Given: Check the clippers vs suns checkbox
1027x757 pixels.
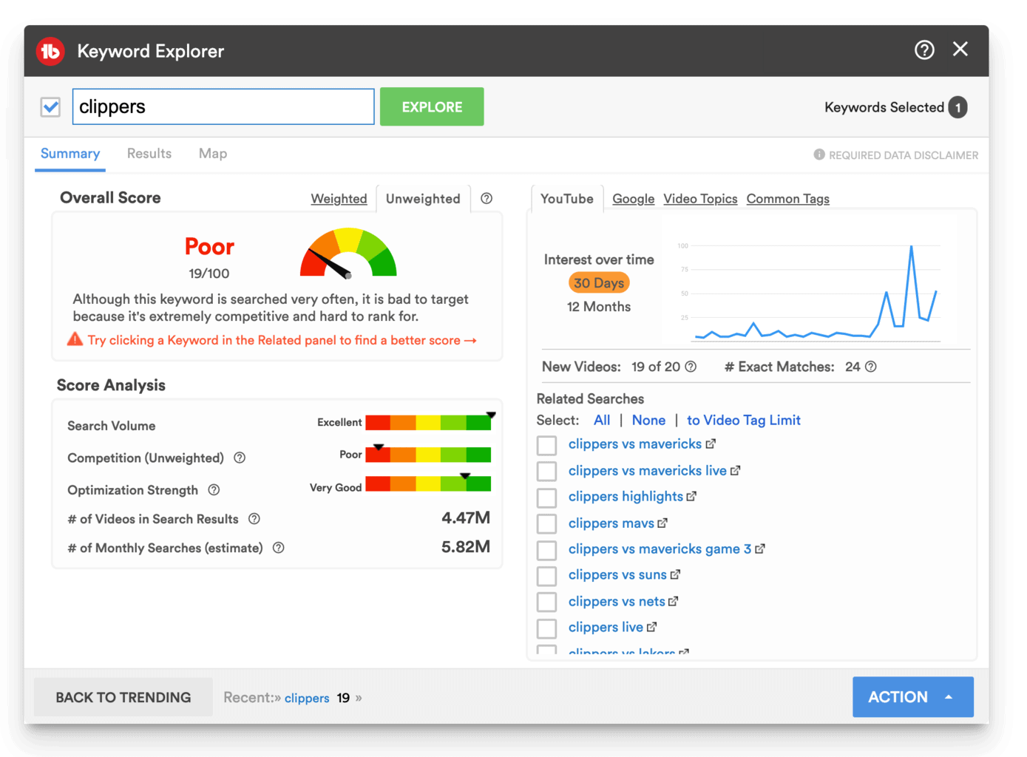Looking at the screenshot, I should tap(546, 576).
